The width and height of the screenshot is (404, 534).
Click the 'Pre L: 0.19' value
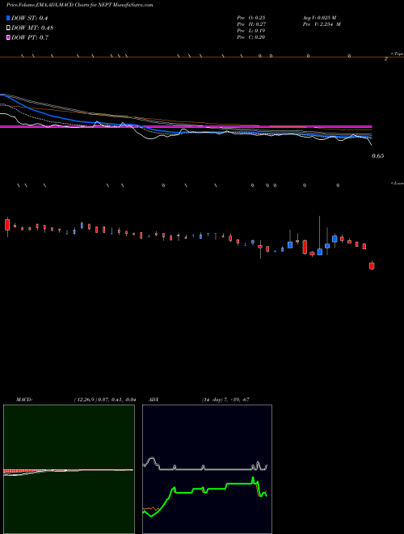point(251,31)
